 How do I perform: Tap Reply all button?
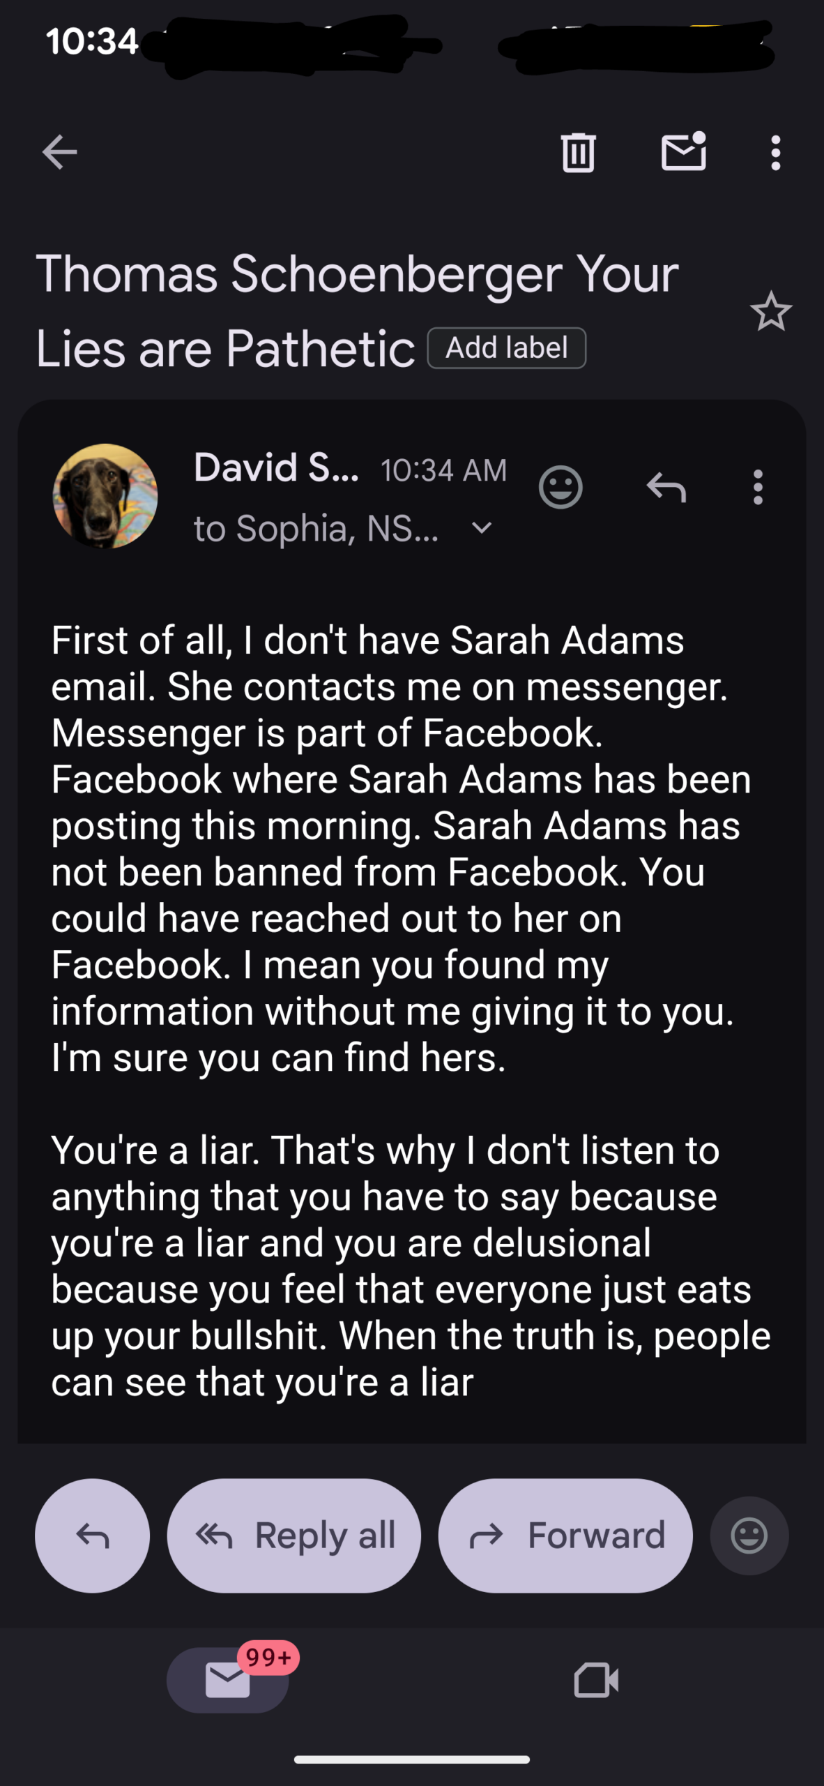pos(294,1536)
